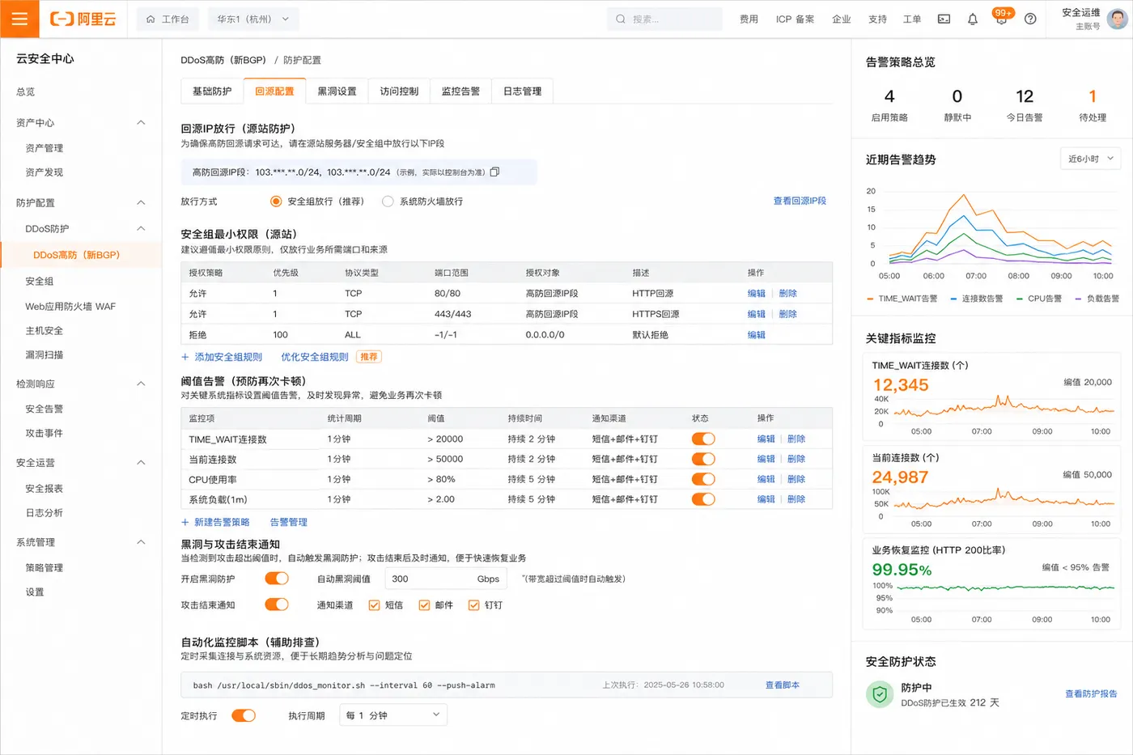Toggle the TIME_WAIT连接数 alarm switch

click(x=703, y=439)
